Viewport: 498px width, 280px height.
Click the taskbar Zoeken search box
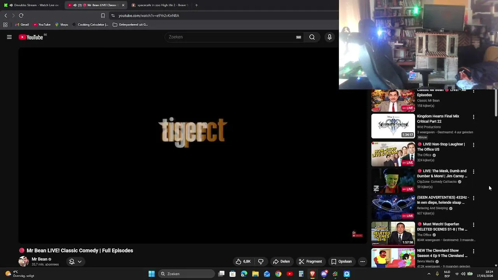click(187, 274)
